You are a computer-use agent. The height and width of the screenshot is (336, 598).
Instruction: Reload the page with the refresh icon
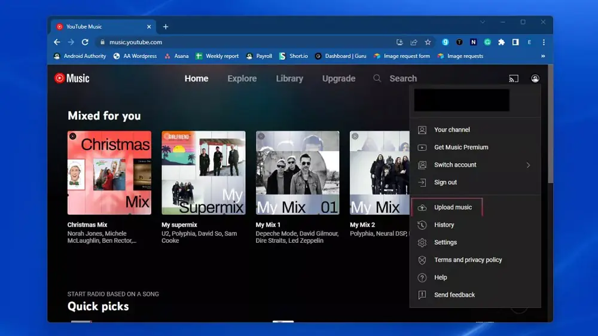click(85, 42)
